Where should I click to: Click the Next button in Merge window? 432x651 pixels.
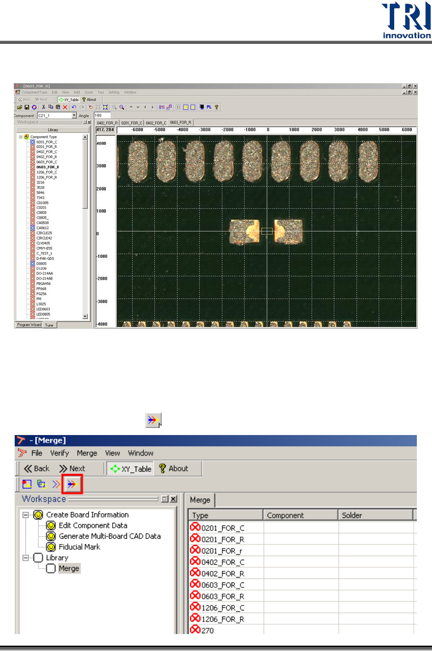click(x=72, y=468)
